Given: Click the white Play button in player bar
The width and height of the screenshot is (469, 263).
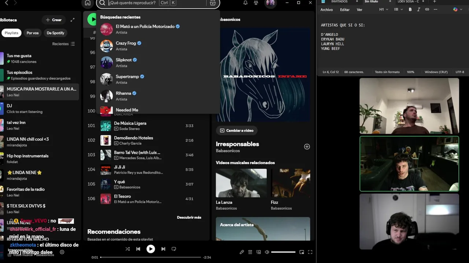Looking at the screenshot, I should pos(151,249).
